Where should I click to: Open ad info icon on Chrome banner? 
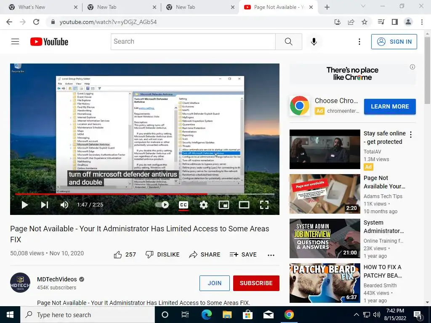412,67
